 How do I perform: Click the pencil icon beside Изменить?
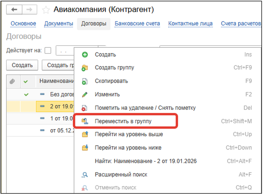(85, 94)
